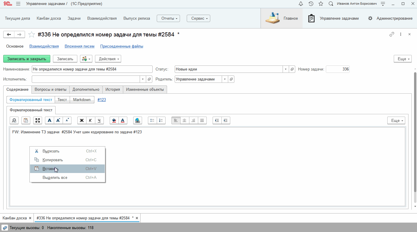Toggle underline formatting Ч
417x232 pixels.
click(x=99, y=120)
